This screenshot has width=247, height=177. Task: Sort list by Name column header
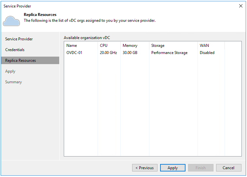click(x=72, y=46)
